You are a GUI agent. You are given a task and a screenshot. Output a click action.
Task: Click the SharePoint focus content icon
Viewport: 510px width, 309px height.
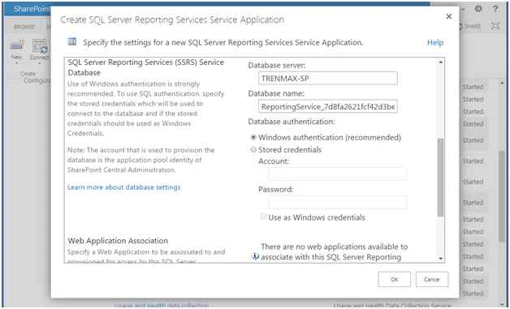495,26
